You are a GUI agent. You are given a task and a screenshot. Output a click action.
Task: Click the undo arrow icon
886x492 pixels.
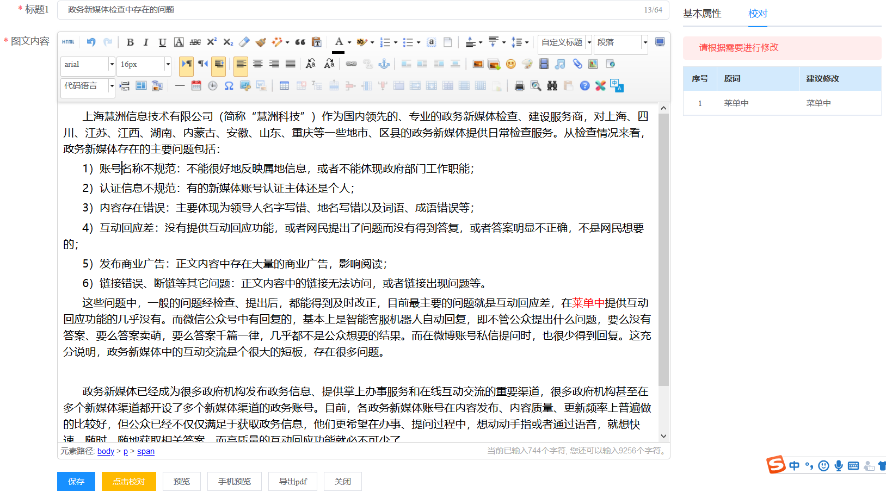(x=91, y=42)
